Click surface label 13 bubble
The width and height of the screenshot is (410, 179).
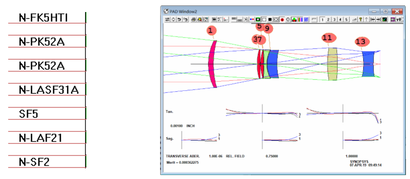point(362,42)
